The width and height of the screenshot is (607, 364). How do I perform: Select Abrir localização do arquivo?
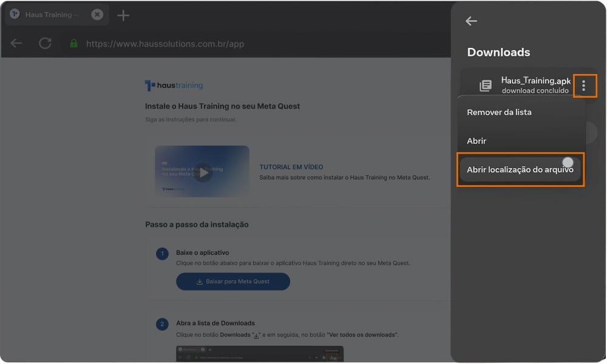click(520, 169)
